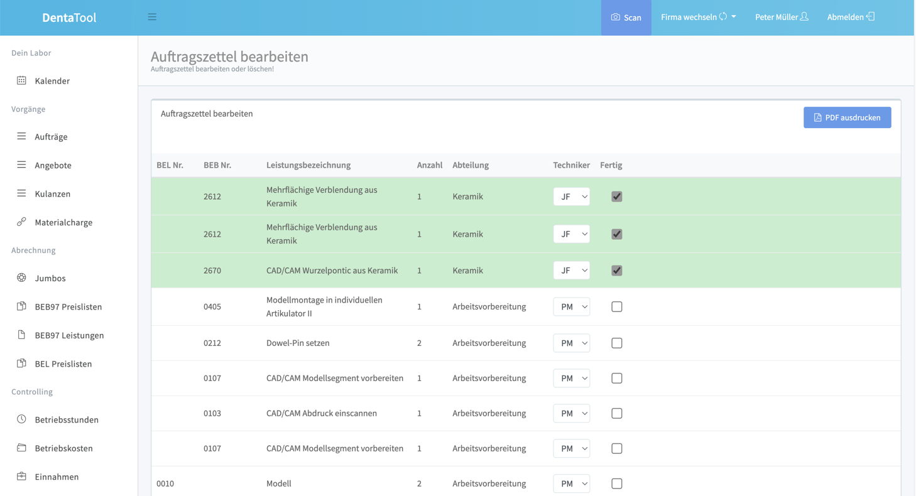The image size is (916, 496).
Task: Click the briefcase icon beside Einnahmen
Action: (x=21, y=476)
